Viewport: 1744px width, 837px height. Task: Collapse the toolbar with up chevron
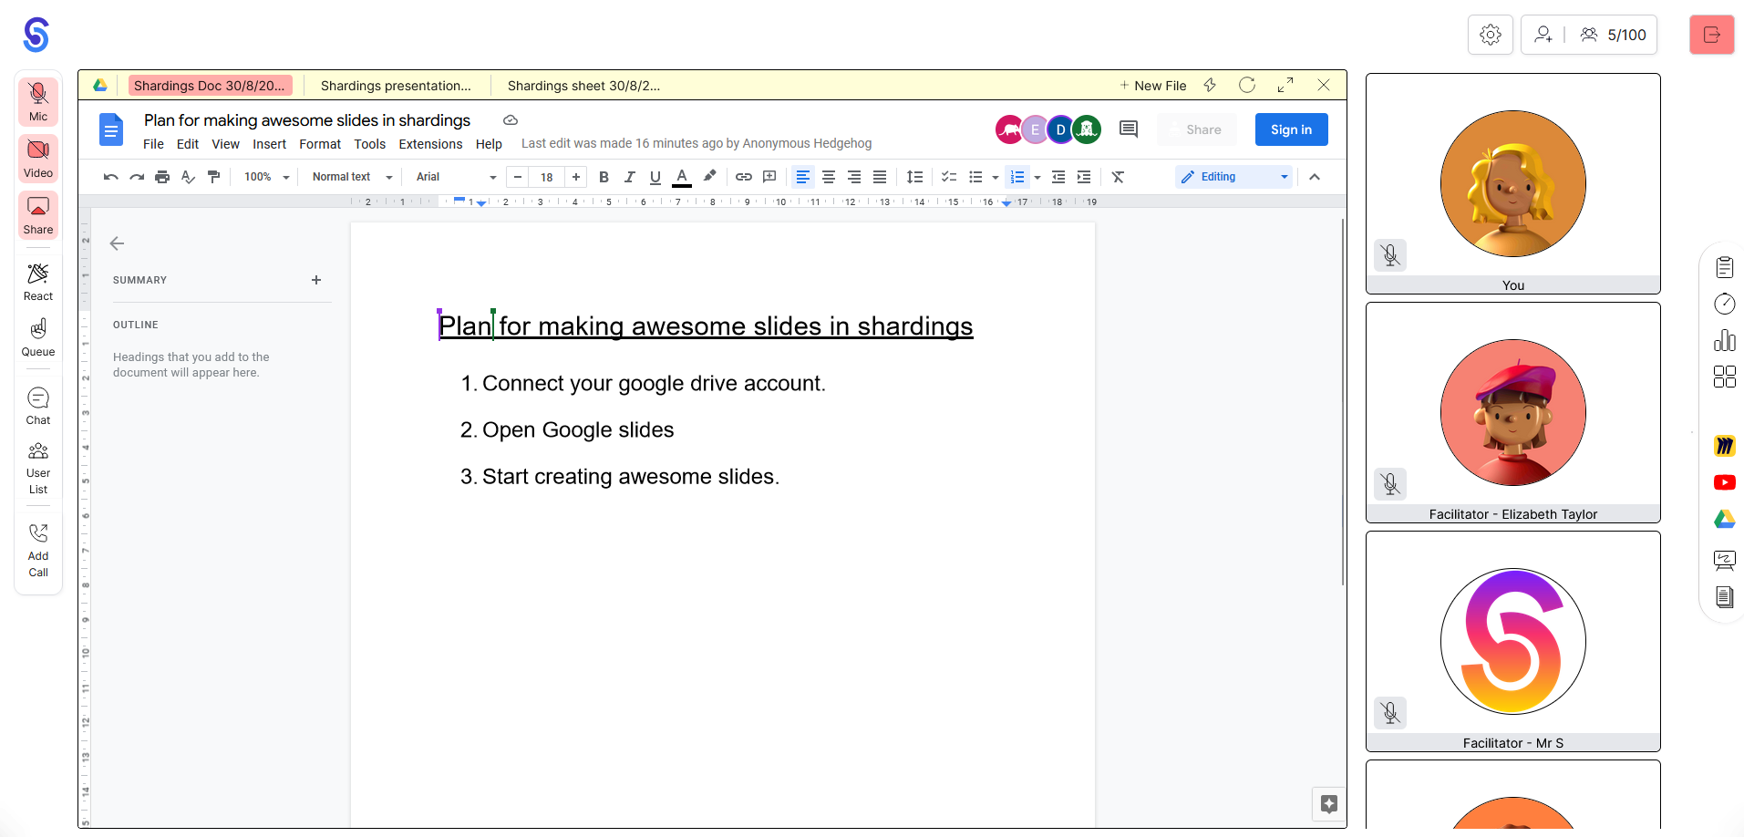[x=1315, y=177]
